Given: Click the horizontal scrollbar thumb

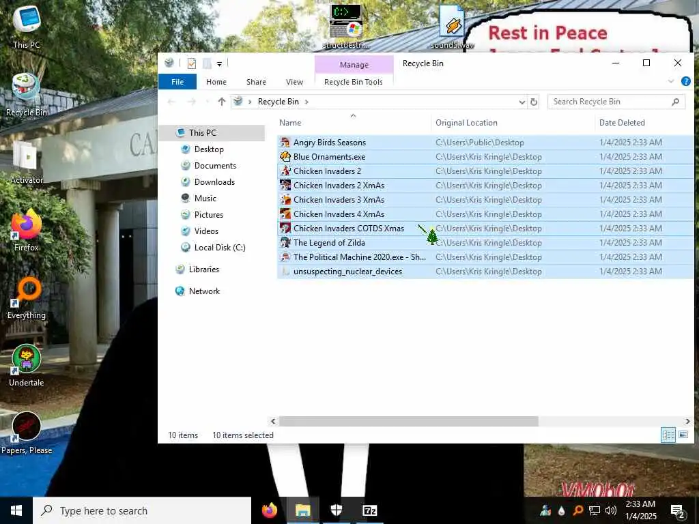Looking at the screenshot, I should tap(408, 421).
